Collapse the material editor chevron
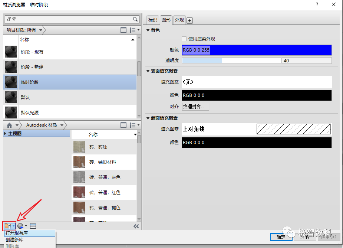This screenshot has width=343, height=248. (x=136, y=226)
